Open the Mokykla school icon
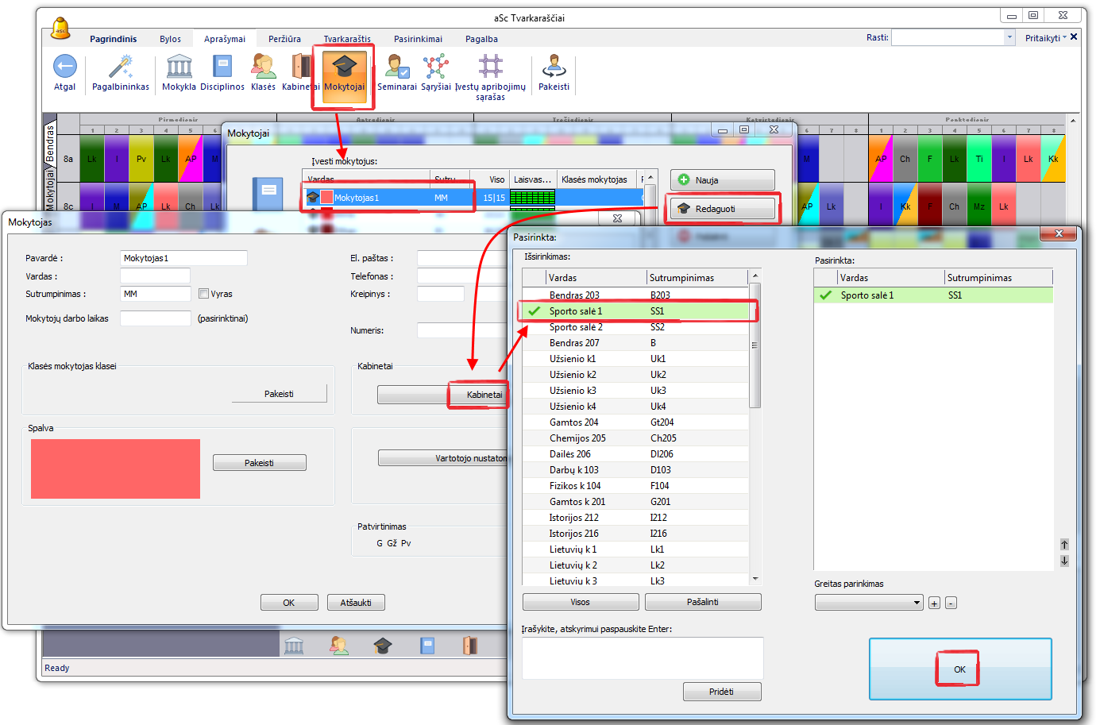Image resolution: width=1100 pixels, height=725 pixels. coord(179,67)
